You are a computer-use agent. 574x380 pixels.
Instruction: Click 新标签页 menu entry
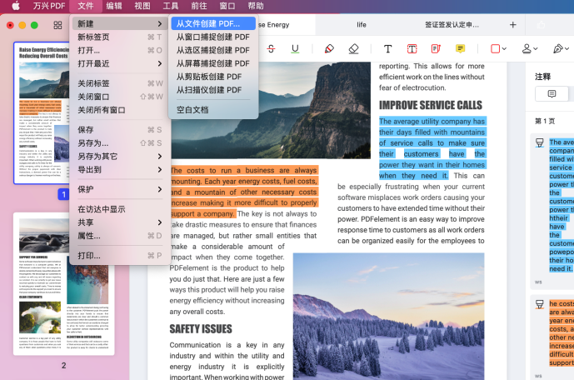coord(119,37)
